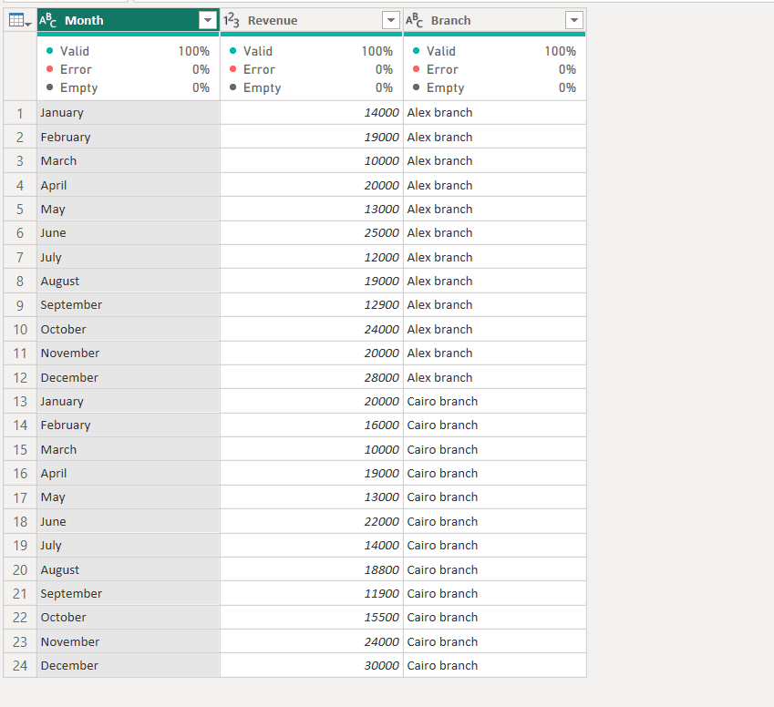Click Alex branch cell in row 12
This screenshot has width=774, height=707.
point(495,377)
